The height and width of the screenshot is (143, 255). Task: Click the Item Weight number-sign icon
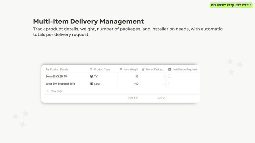(x=121, y=70)
